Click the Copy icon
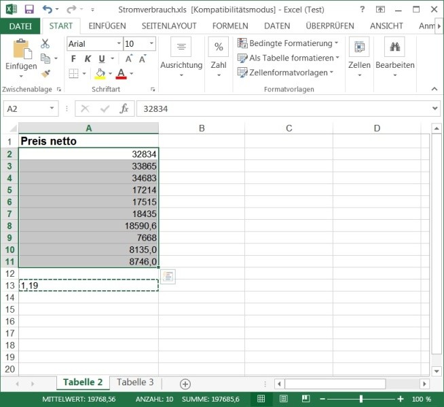Image resolution: width=444 pixels, height=407 pixels. [45, 58]
